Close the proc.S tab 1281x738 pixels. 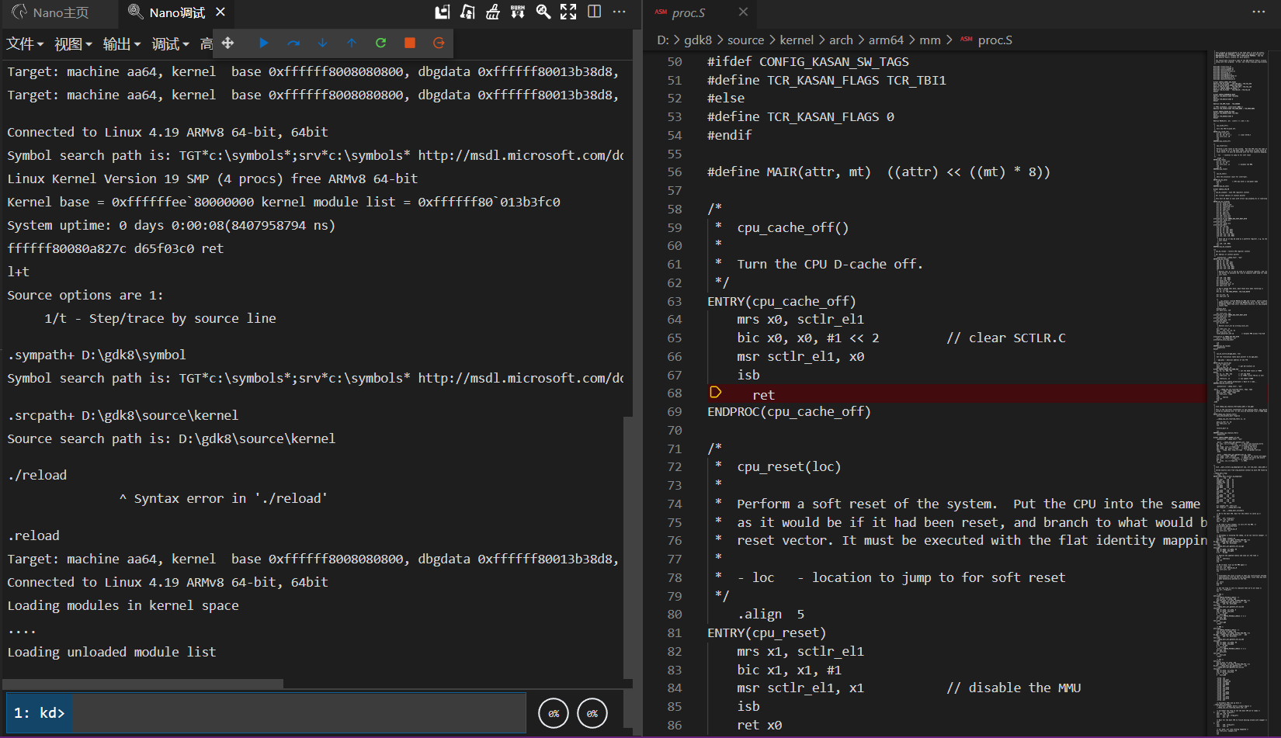[x=743, y=12]
